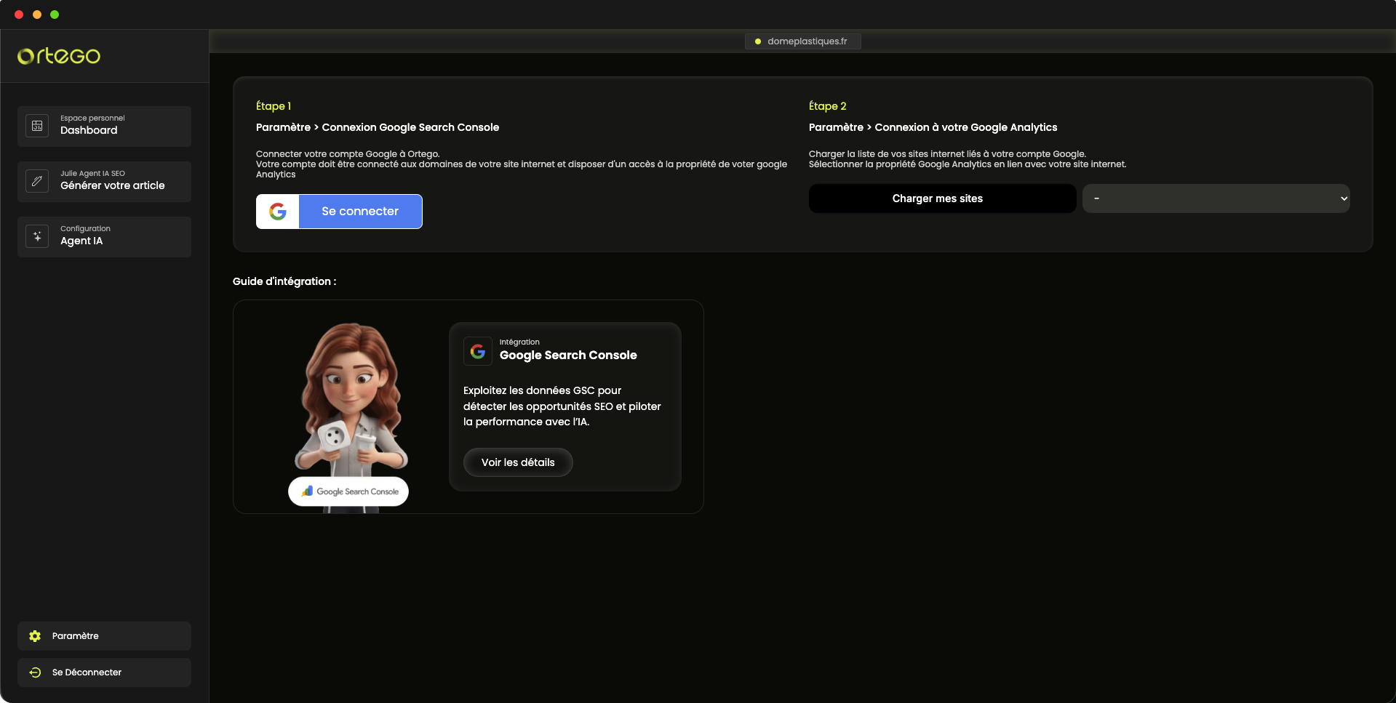1396x703 pixels.
Task: Click the macOS yellow minimize window button
Action: point(37,15)
